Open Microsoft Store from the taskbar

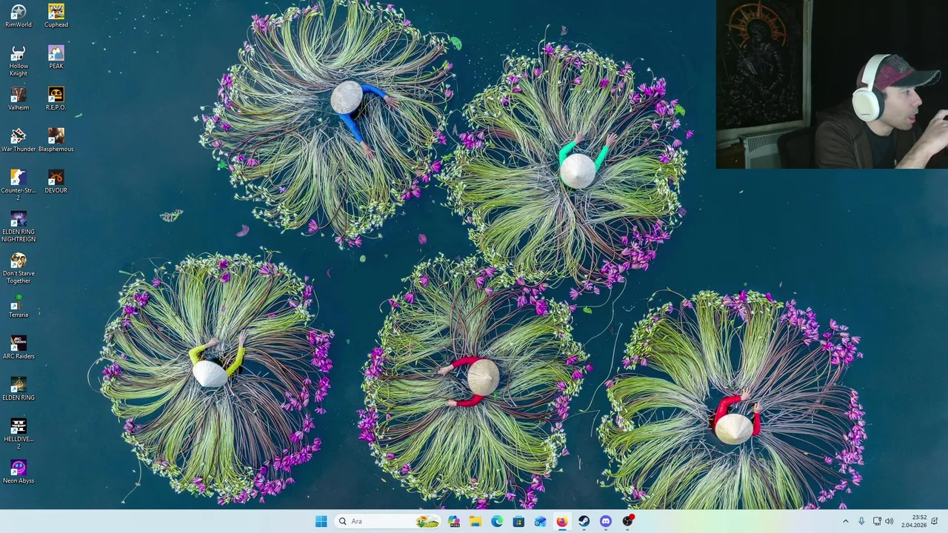[518, 521]
